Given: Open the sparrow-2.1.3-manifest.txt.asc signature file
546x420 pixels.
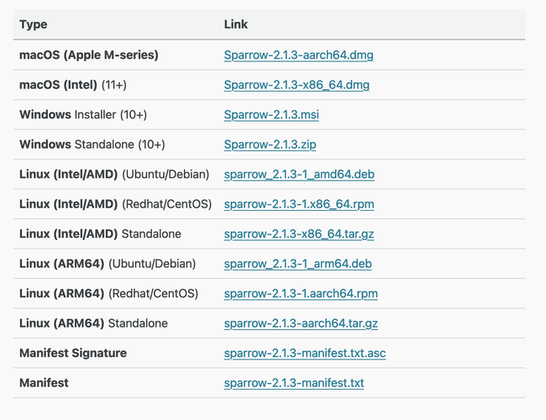Looking at the screenshot, I should [x=305, y=353].
